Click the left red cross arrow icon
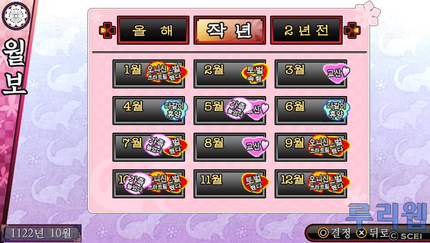This screenshot has width=430, height=243. point(107,30)
